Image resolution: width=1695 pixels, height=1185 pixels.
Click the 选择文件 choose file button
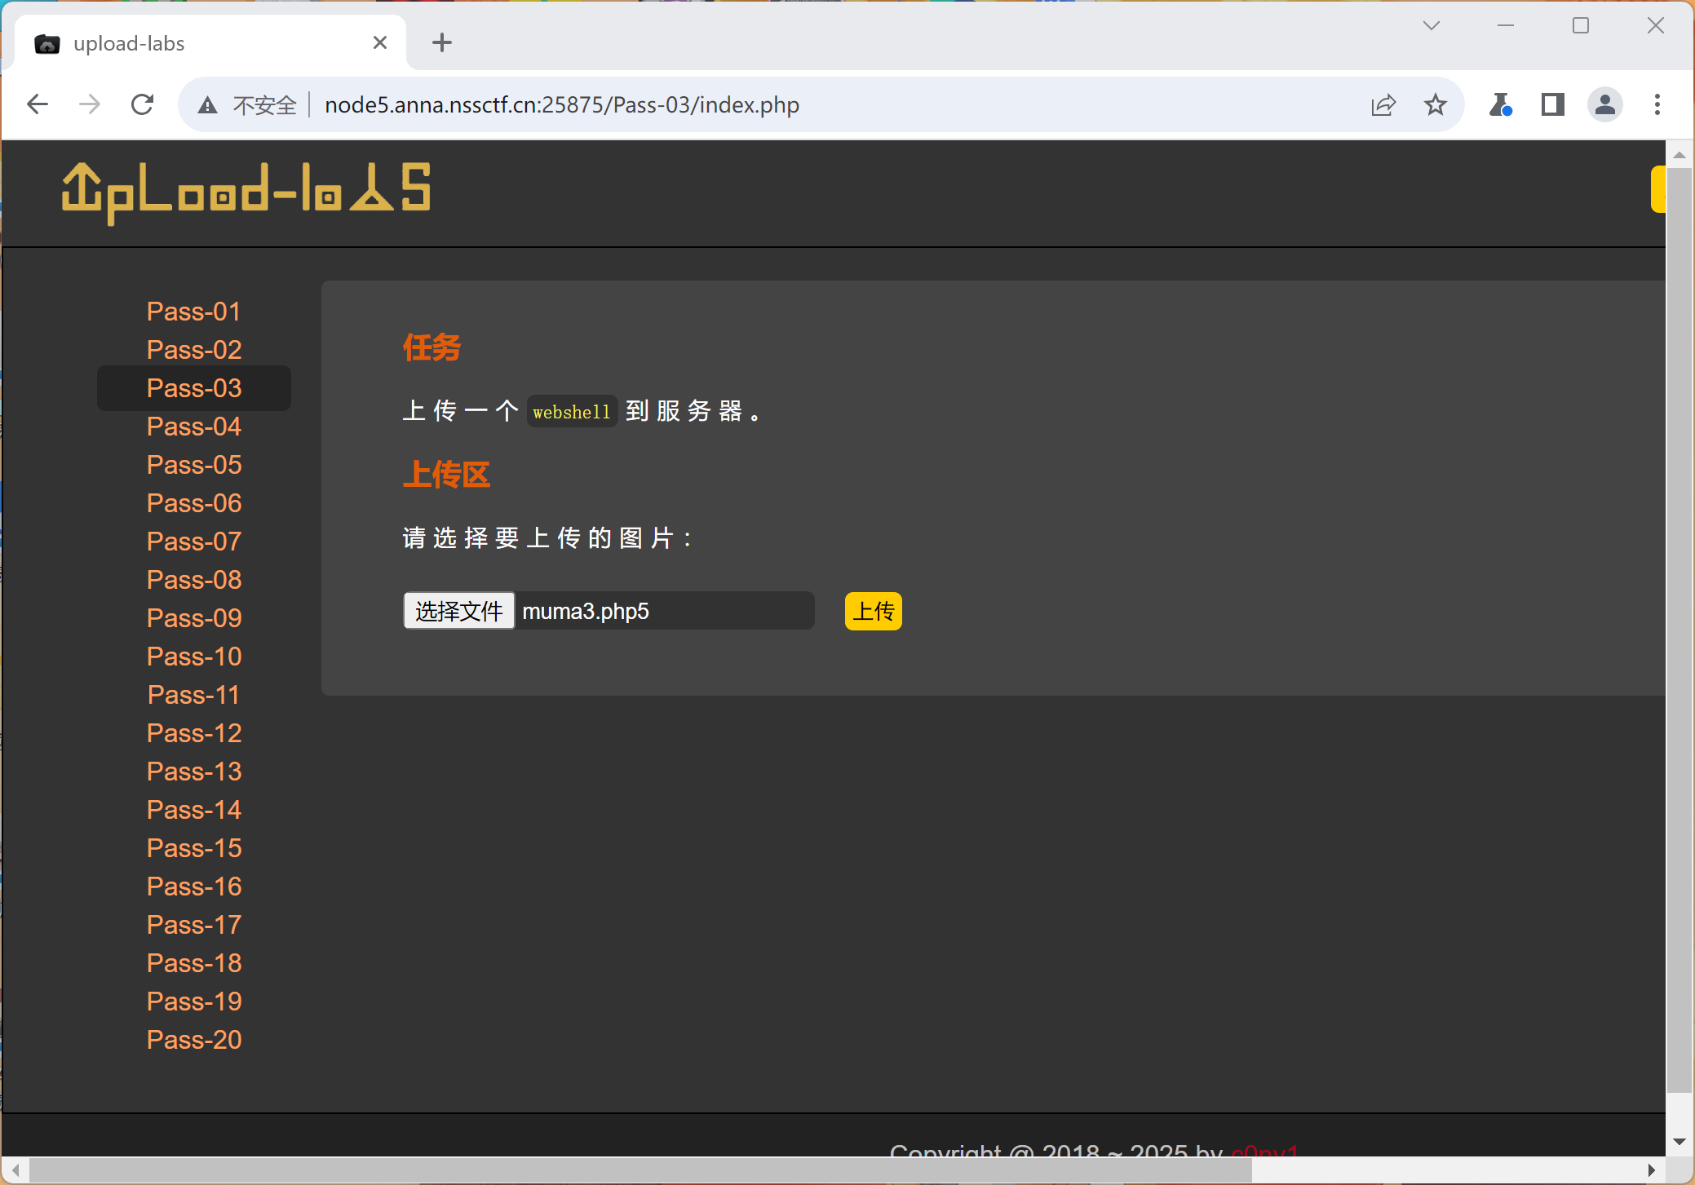458,611
